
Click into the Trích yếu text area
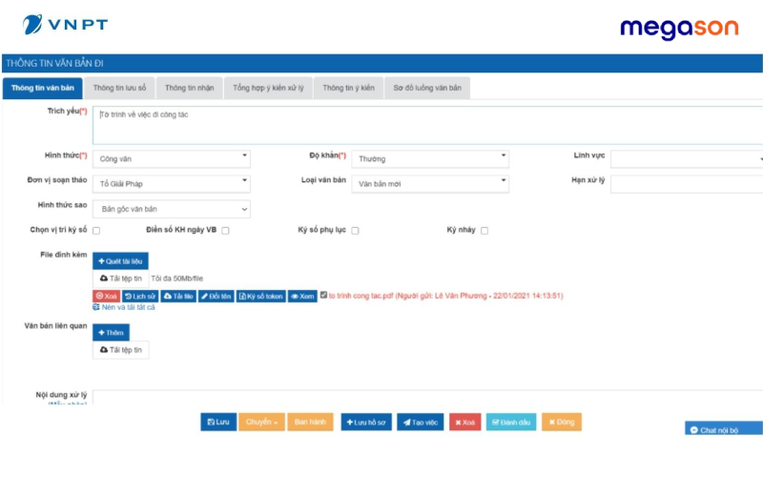pyautogui.click(x=427, y=125)
